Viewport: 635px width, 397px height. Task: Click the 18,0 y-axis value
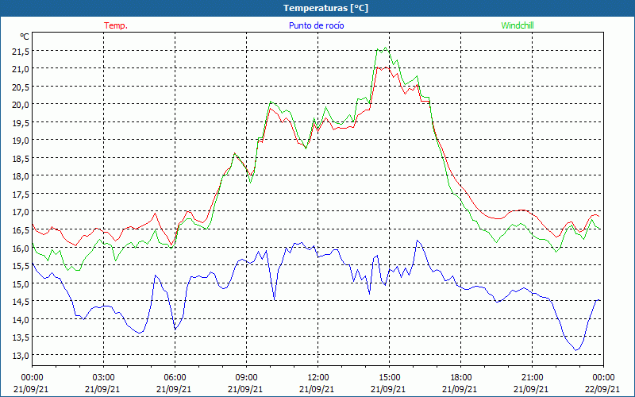pyautogui.click(x=21, y=176)
